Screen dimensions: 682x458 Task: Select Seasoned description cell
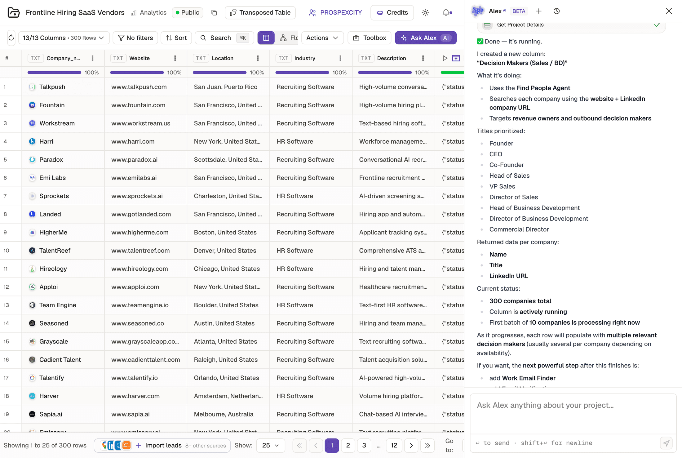point(394,323)
